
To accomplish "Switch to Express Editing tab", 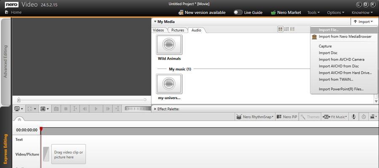I will click(x=6, y=149).
